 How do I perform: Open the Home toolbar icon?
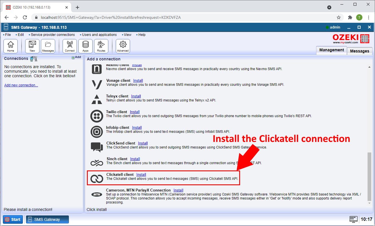(11, 46)
